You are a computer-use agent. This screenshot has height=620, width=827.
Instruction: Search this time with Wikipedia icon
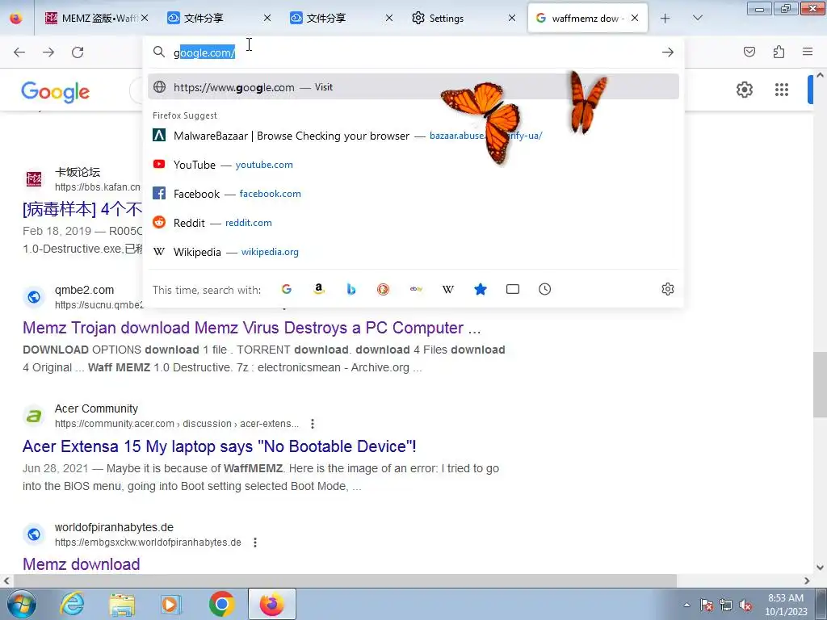pyautogui.click(x=447, y=289)
